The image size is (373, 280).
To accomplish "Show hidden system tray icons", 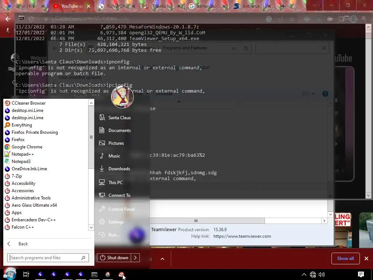I will tap(304, 275).
